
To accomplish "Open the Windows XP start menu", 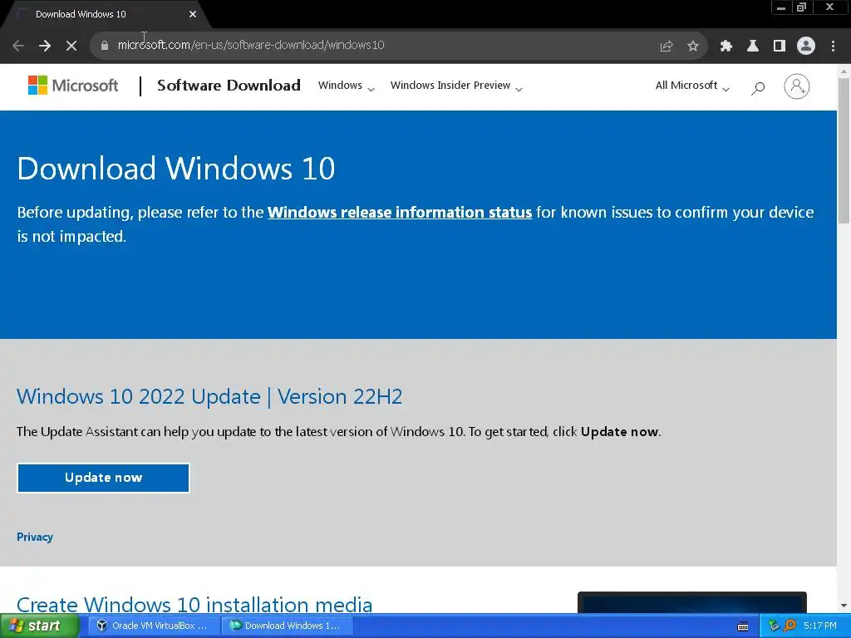I will point(39,626).
